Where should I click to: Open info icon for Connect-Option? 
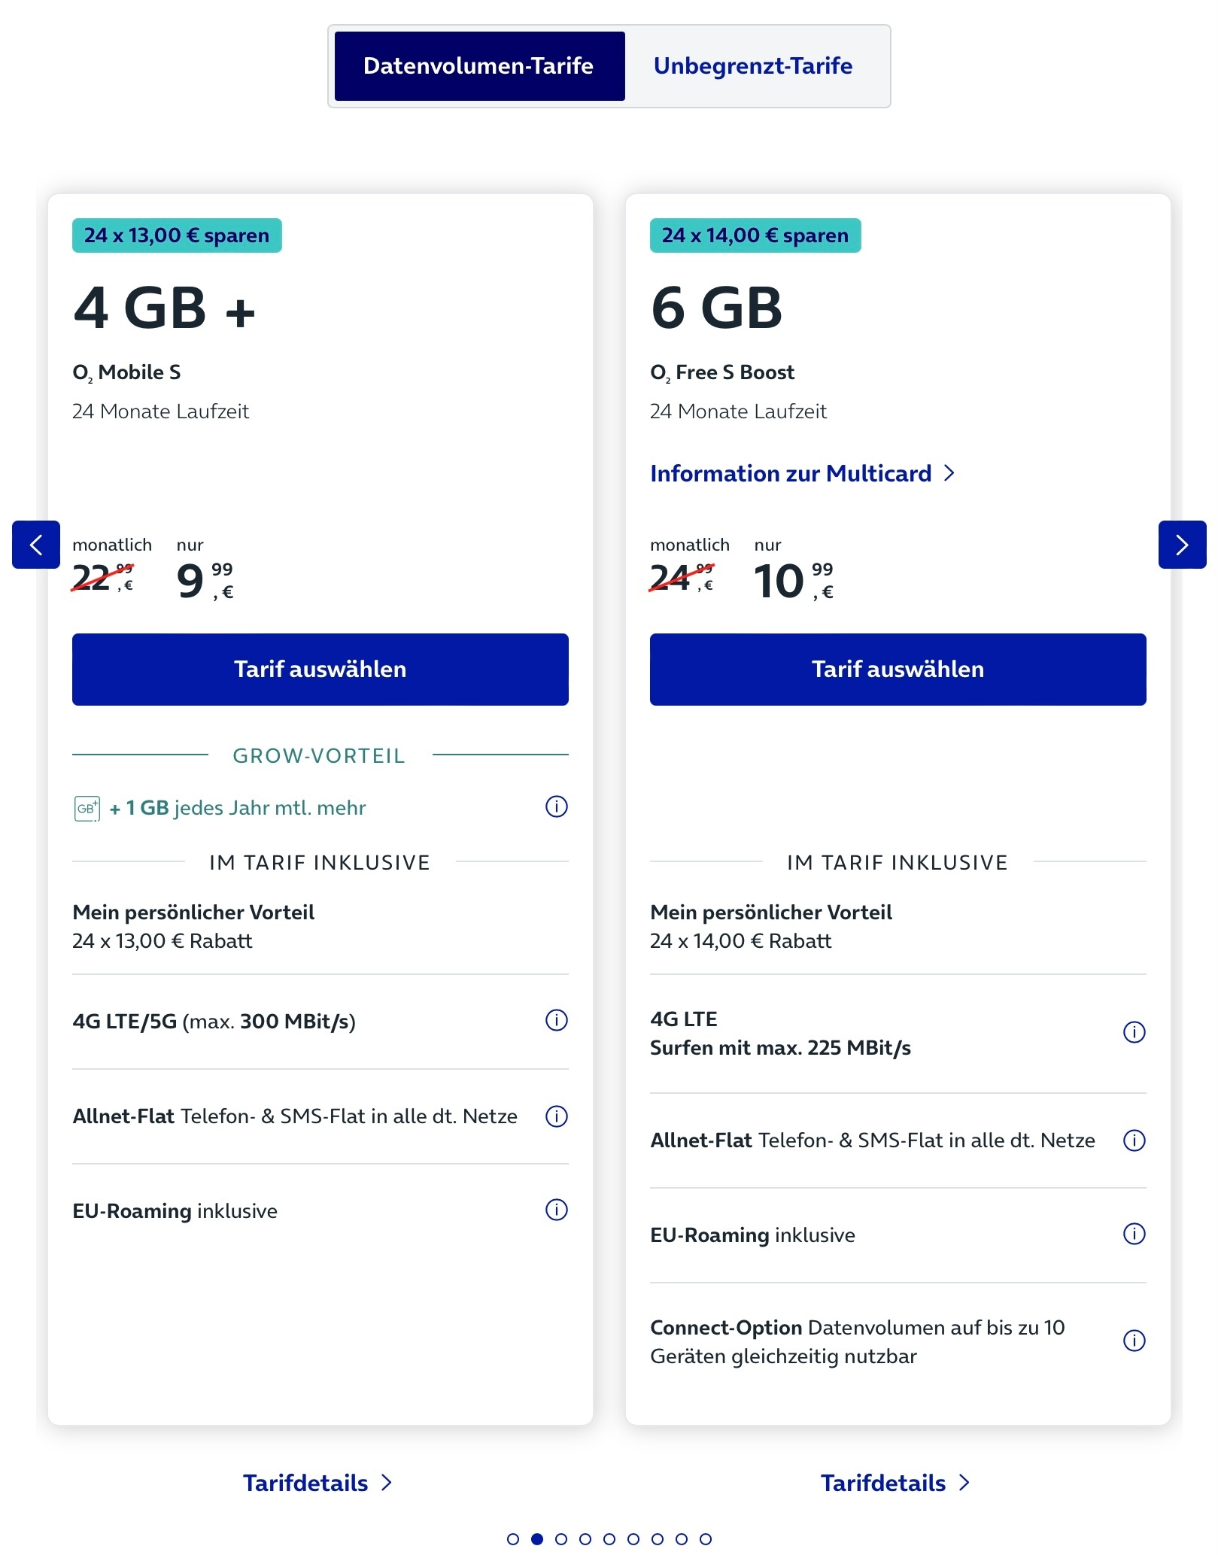pyautogui.click(x=1134, y=1341)
